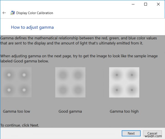Viewport: 165px width, 139px height.
Task: Click the 'Good gamma' label
Action: 70,112
